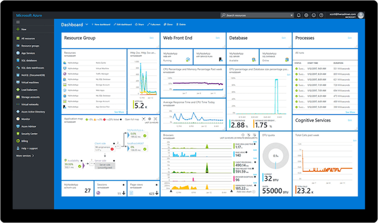
Task: Open the user account avatar
Action: click(x=361, y=15)
